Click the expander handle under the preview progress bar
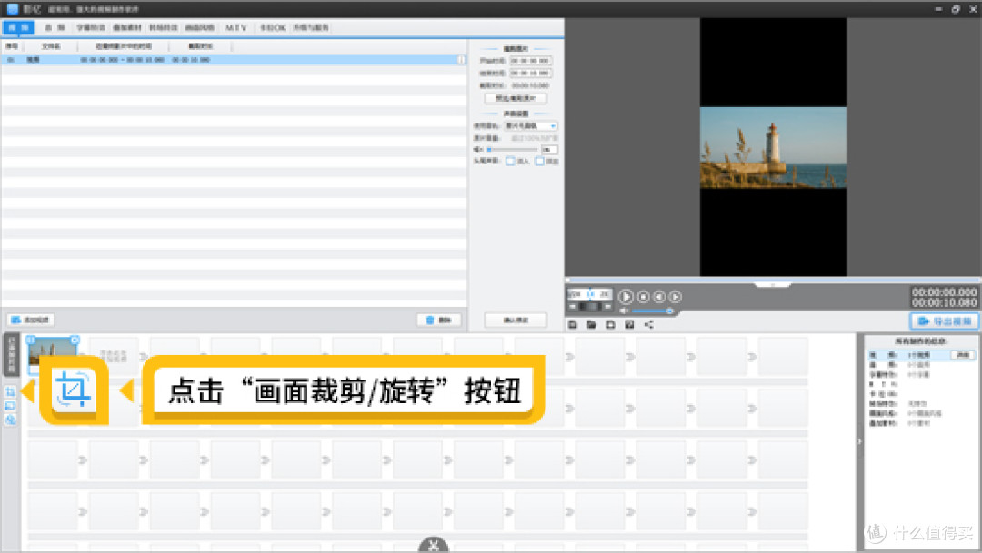Viewport: 982px width, 553px height. click(x=772, y=285)
